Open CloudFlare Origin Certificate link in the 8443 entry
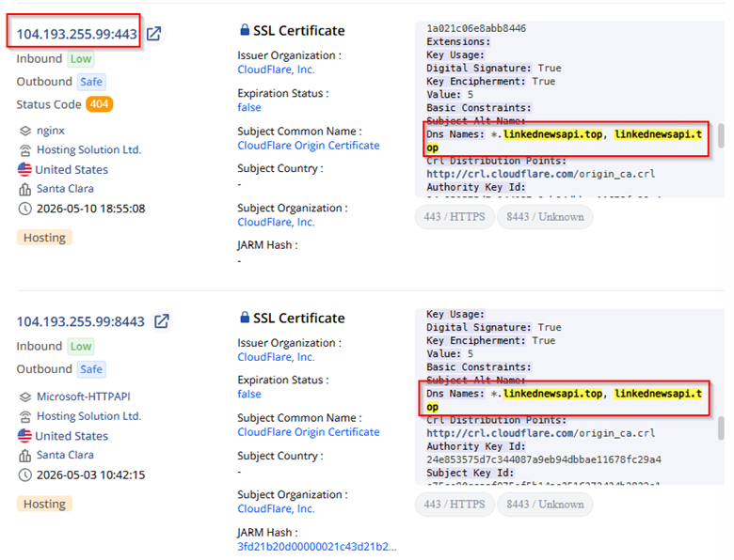Image resolution: width=734 pixels, height=560 pixels. [308, 432]
